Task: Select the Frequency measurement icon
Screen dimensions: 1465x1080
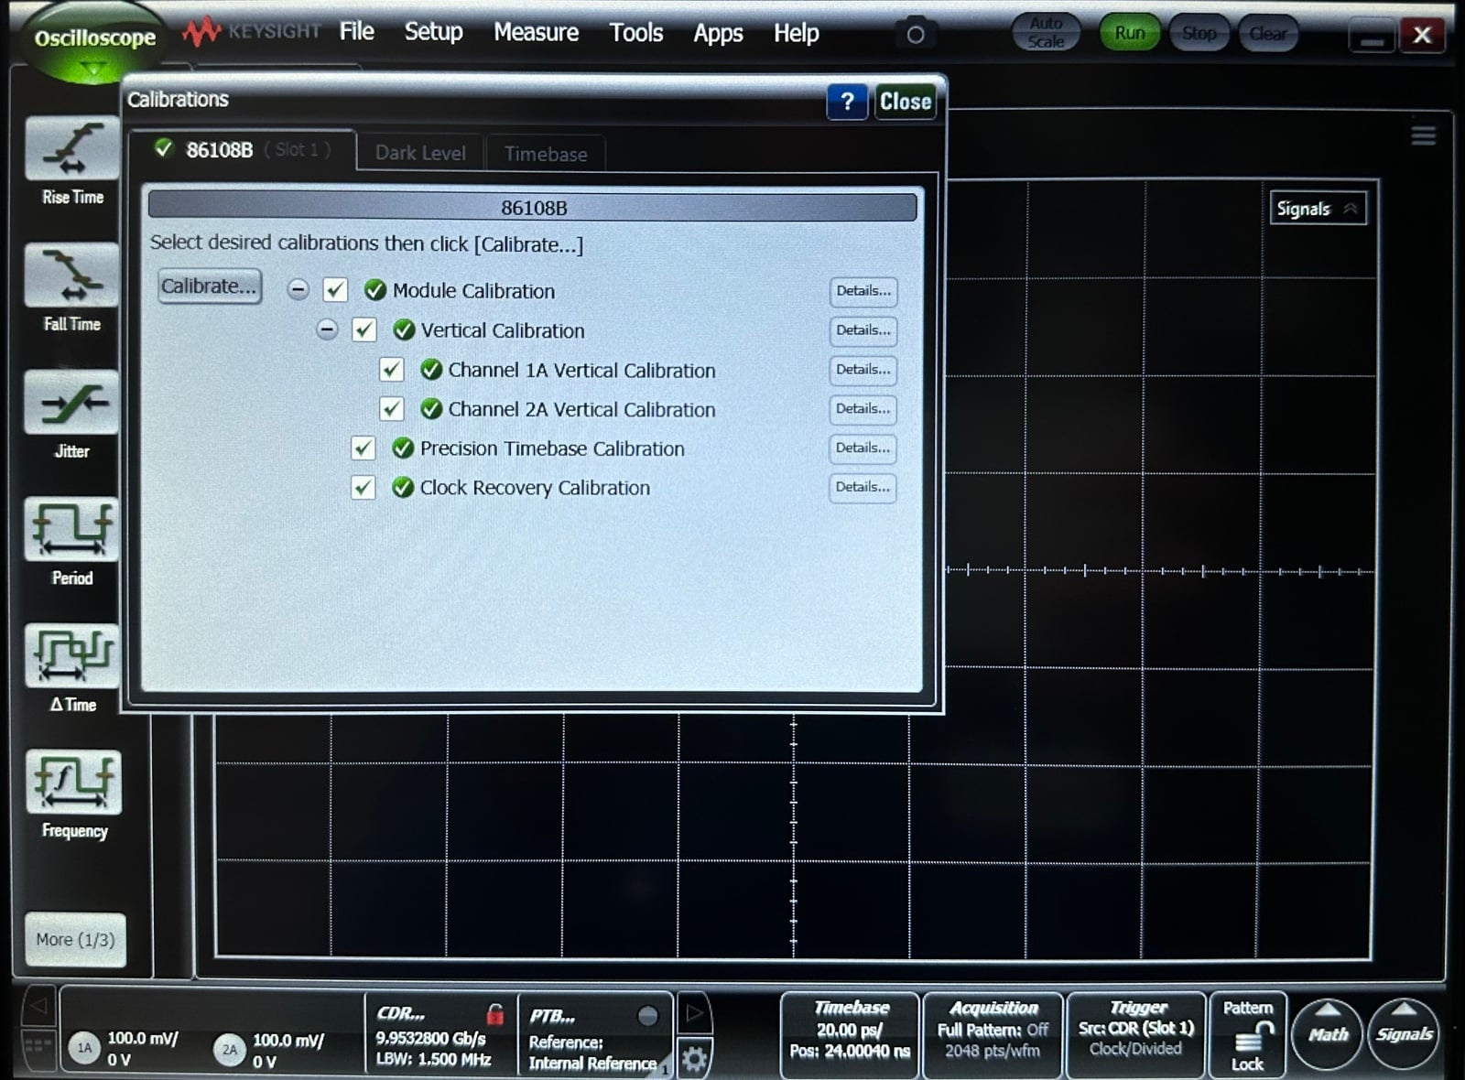Action: [72, 783]
